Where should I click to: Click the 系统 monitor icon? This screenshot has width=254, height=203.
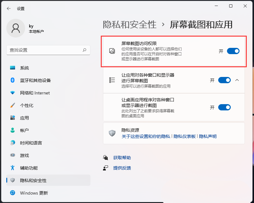[x=13, y=68]
